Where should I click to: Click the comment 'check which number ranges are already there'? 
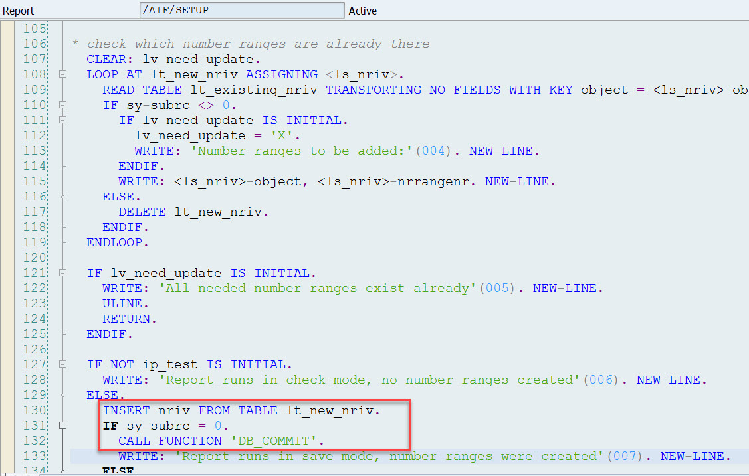(258, 44)
